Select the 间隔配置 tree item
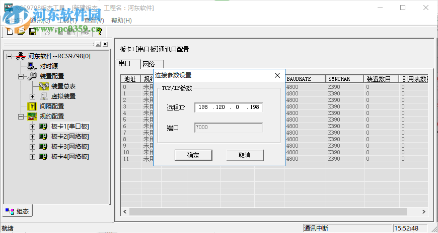This screenshot has height=233, width=438. point(52,106)
